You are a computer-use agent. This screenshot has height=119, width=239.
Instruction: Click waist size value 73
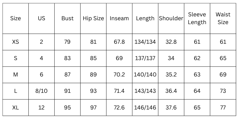(x=223, y=91)
